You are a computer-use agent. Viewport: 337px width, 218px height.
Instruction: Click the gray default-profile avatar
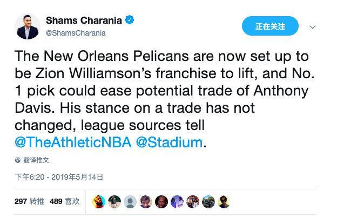[x=130, y=202]
